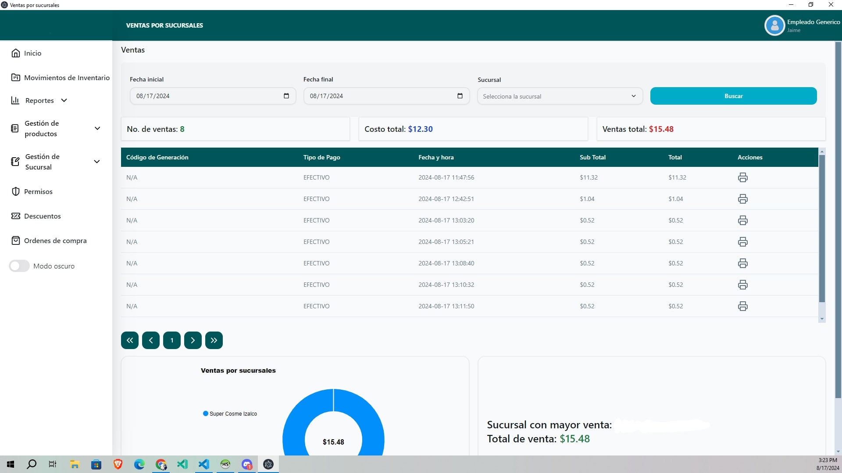Open the Sucursal selection dropdown

tap(560, 96)
